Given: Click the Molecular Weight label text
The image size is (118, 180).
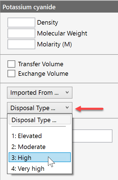Looking at the screenshot, I should tap(62, 34).
